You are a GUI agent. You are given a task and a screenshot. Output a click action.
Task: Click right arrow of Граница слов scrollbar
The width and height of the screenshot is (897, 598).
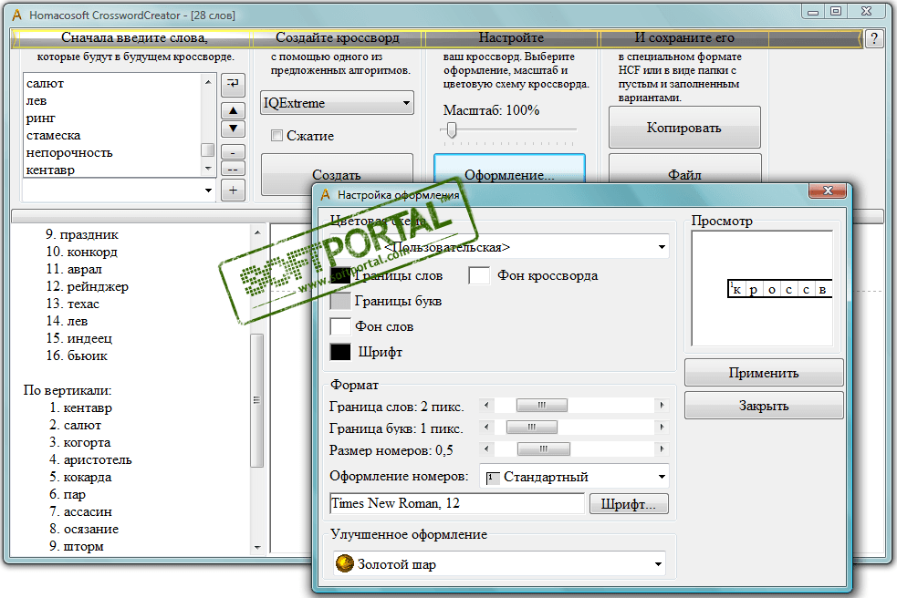point(662,406)
